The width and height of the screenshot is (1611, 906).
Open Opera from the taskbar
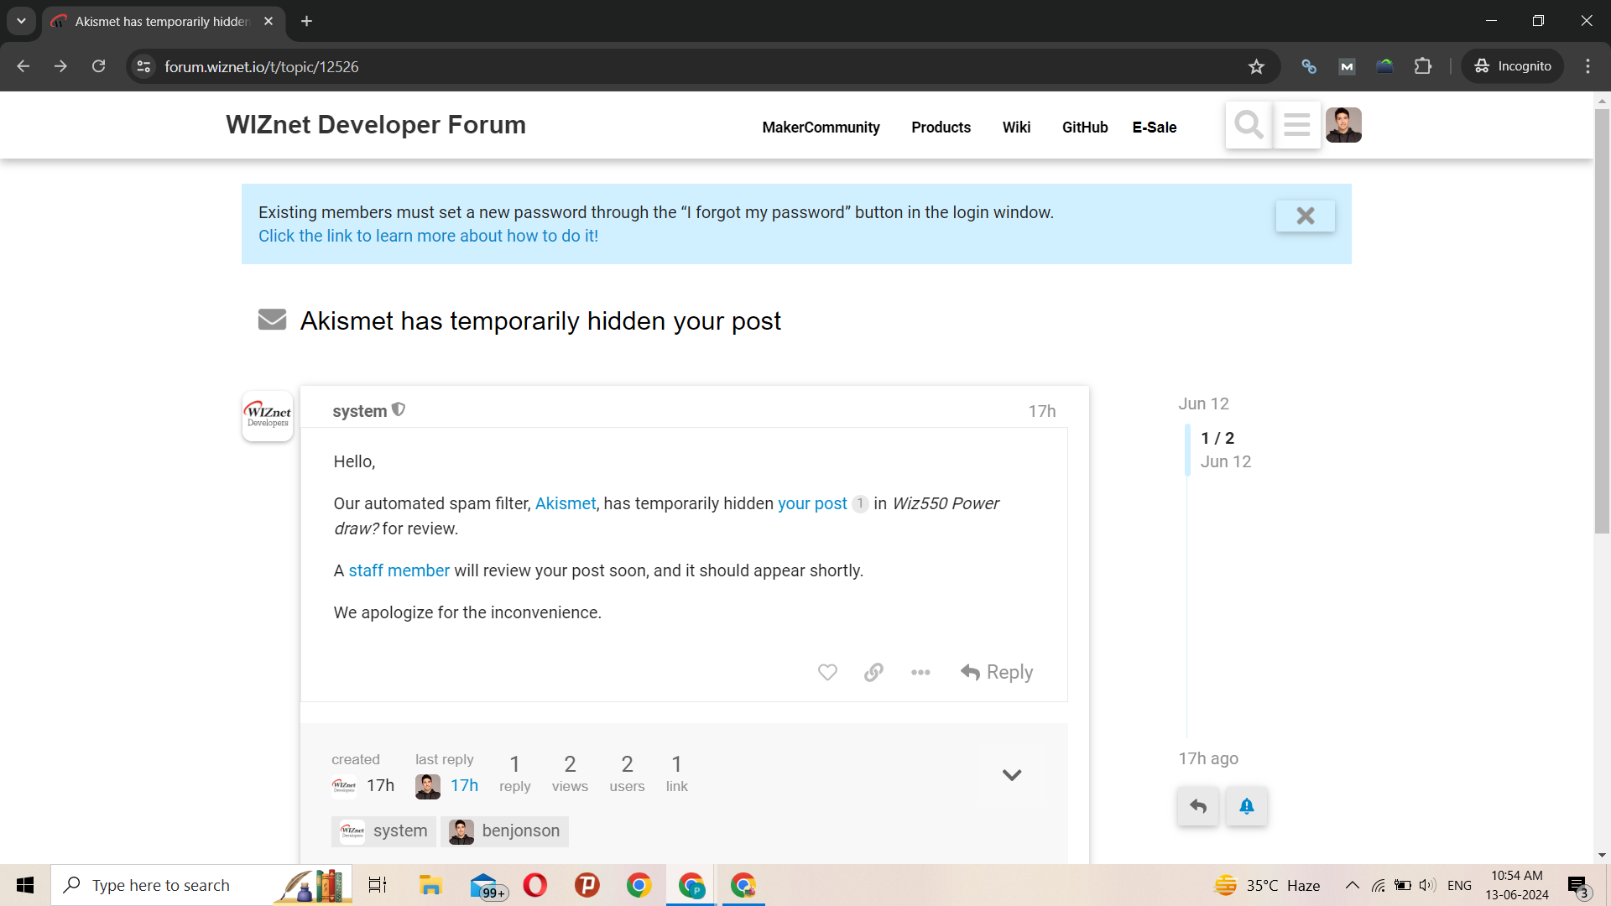[534, 885]
